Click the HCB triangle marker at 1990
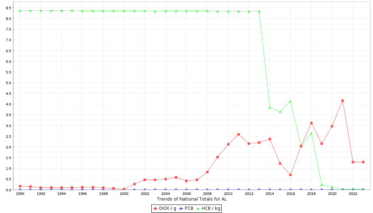This screenshot has width=373, height=213. click(x=20, y=11)
